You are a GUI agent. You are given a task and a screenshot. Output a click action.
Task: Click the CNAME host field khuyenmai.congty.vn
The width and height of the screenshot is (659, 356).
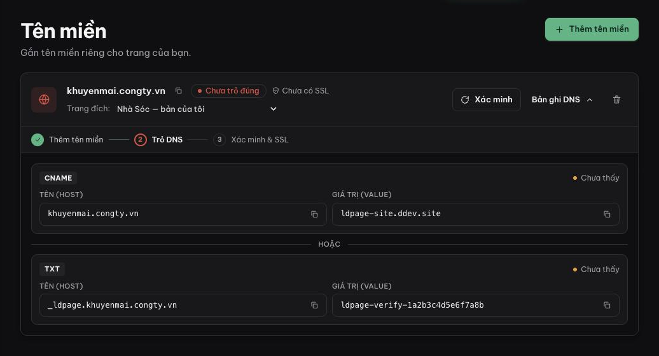(x=183, y=214)
